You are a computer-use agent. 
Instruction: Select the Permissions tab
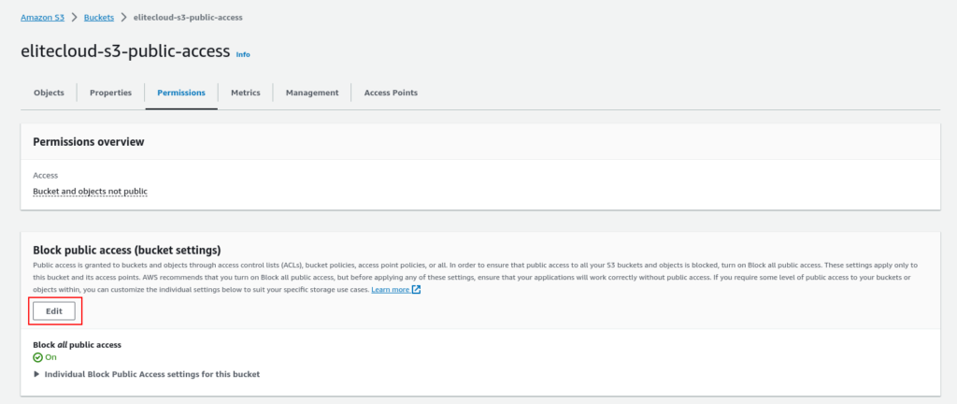tap(181, 93)
